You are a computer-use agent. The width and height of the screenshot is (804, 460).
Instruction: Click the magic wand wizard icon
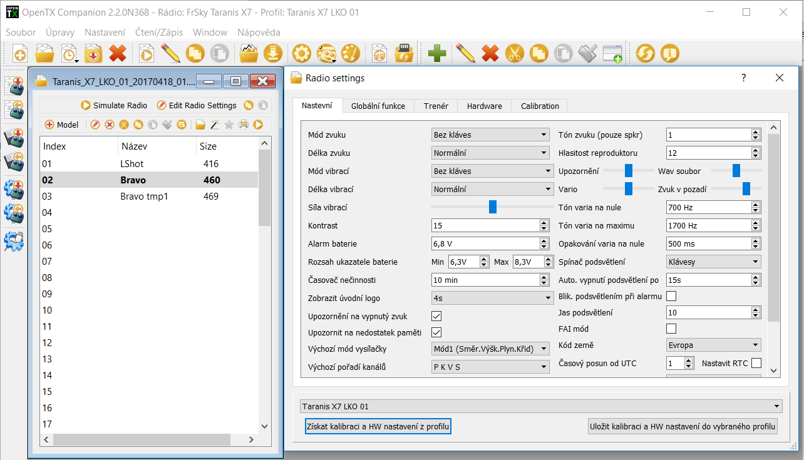[x=215, y=125]
